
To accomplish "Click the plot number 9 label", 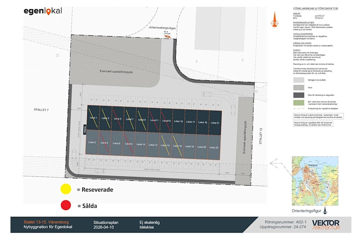I will pos(242,60).
